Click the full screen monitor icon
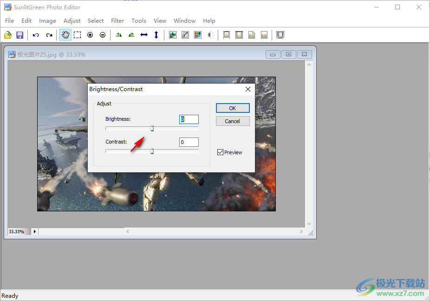 coord(280,35)
